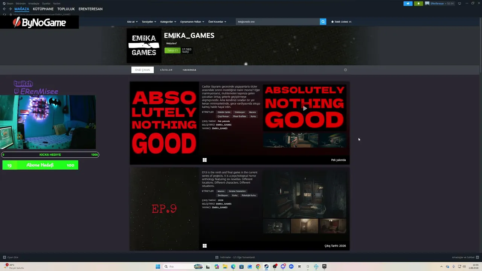Play the Absolutely Nothing Good trailer
This screenshot has width=482, height=271.
click(305, 108)
